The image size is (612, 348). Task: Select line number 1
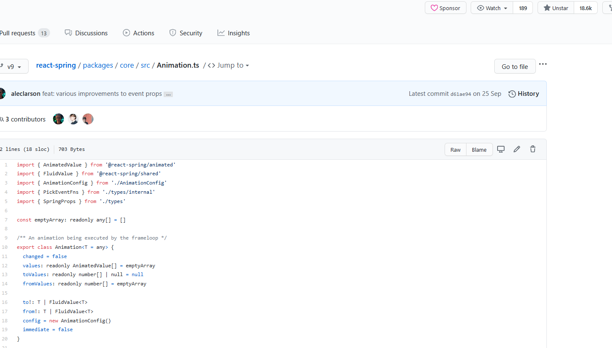coord(6,165)
